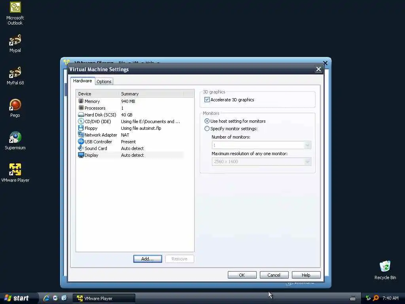Viewport: 405px width, 304px height.
Task: Click the magnifier search tray icon
Action: (x=376, y=298)
